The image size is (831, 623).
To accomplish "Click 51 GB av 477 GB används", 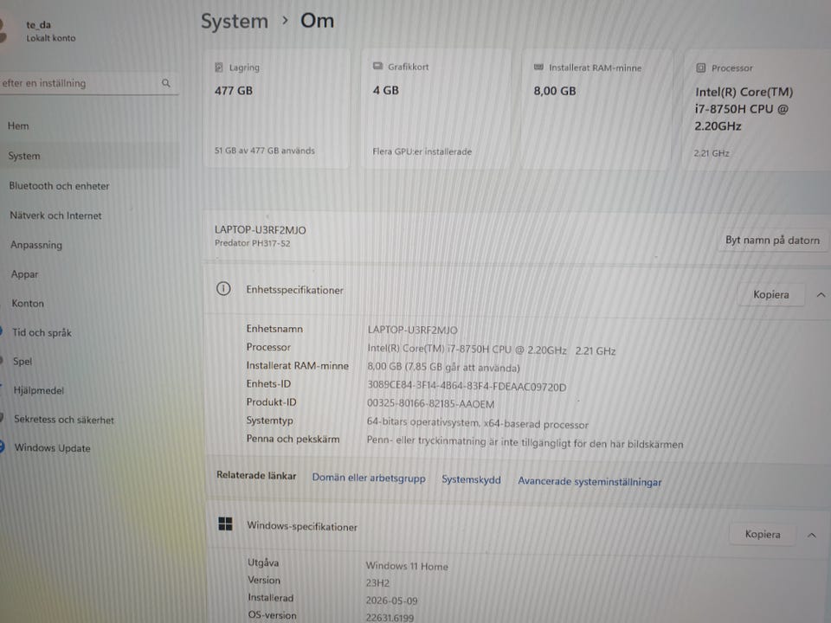I will 265,151.
